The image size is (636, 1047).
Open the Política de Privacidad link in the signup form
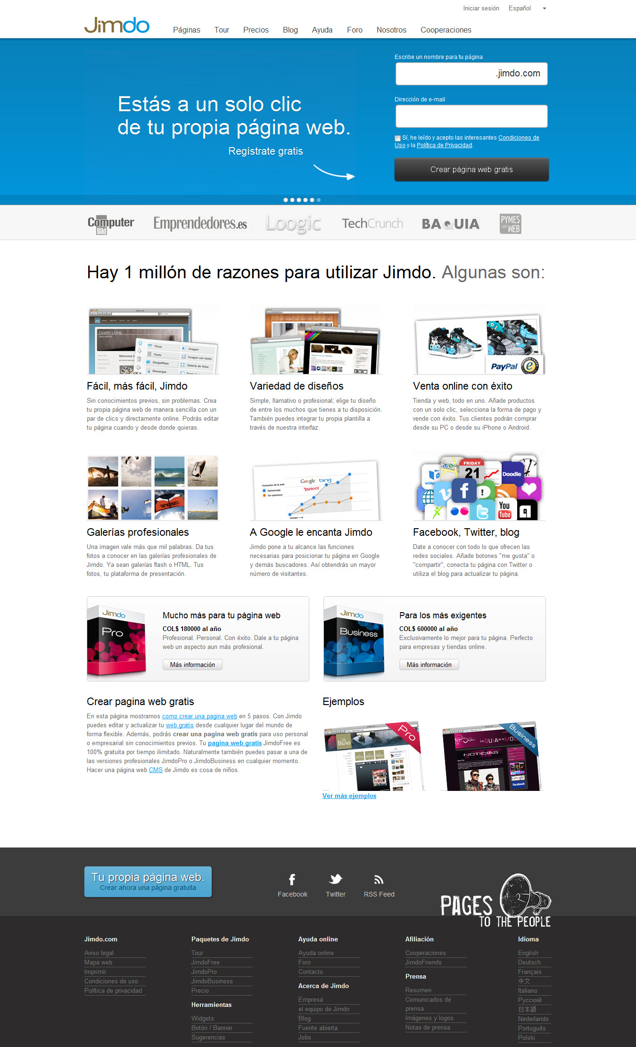pyautogui.click(x=444, y=145)
